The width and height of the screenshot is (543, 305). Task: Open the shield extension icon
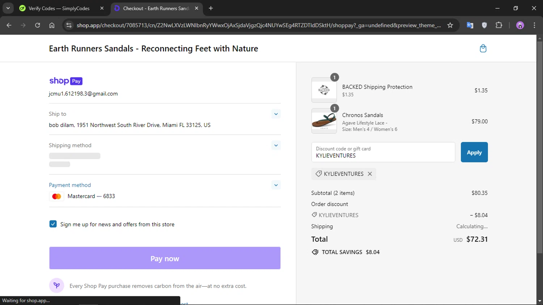coord(484,25)
